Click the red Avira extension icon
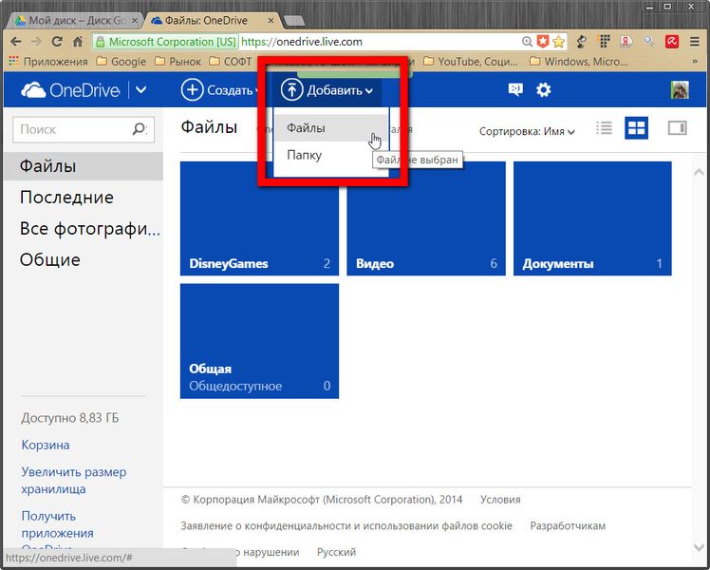710x570 pixels. click(x=672, y=42)
